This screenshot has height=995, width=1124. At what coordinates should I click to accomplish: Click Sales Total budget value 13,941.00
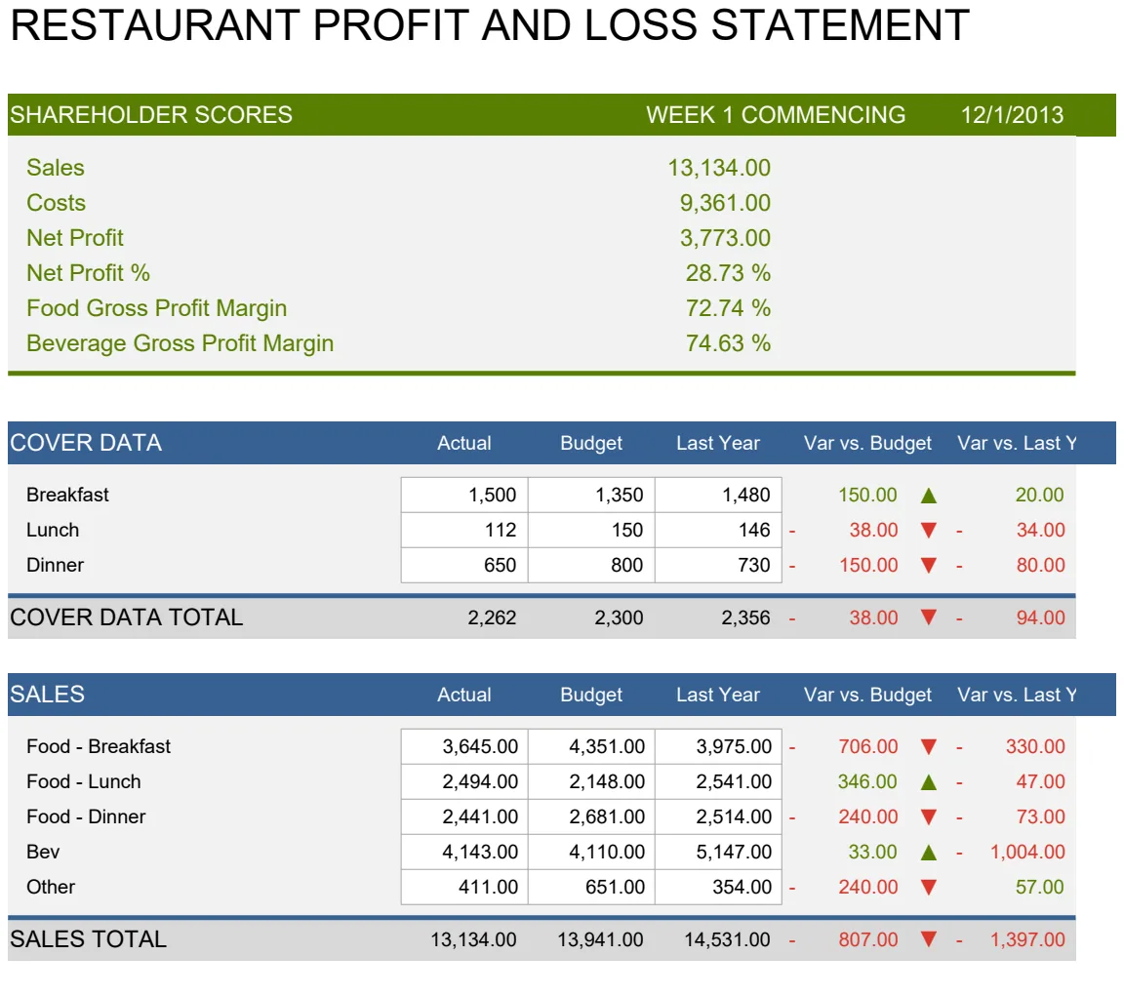tap(600, 939)
